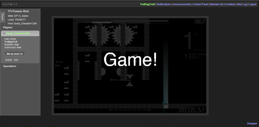Open the Mod Log link
259x127 pixels.
242,4
